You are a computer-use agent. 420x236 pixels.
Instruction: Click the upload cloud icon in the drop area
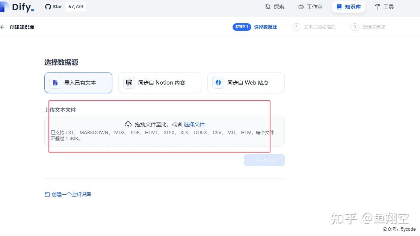point(128,124)
